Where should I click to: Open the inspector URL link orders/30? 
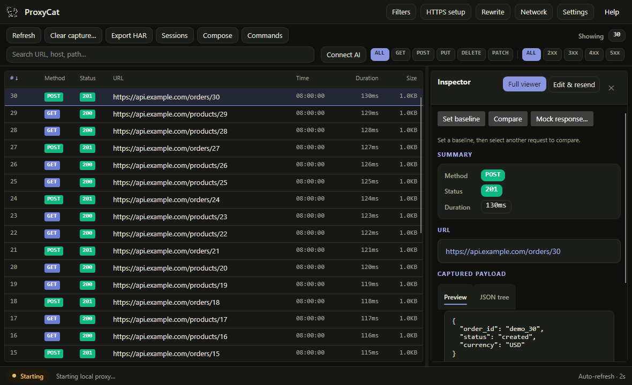(x=502, y=251)
